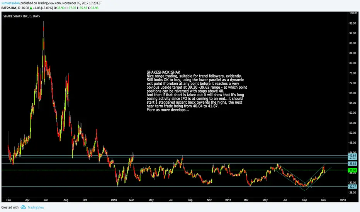The image size is (360, 212).
Task: Click the green up-arrow beside +1.08
Action: click(31, 8)
